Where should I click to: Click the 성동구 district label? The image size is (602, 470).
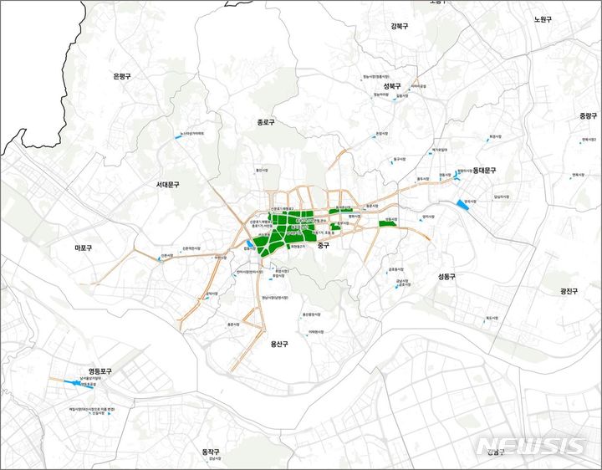tap(446, 276)
